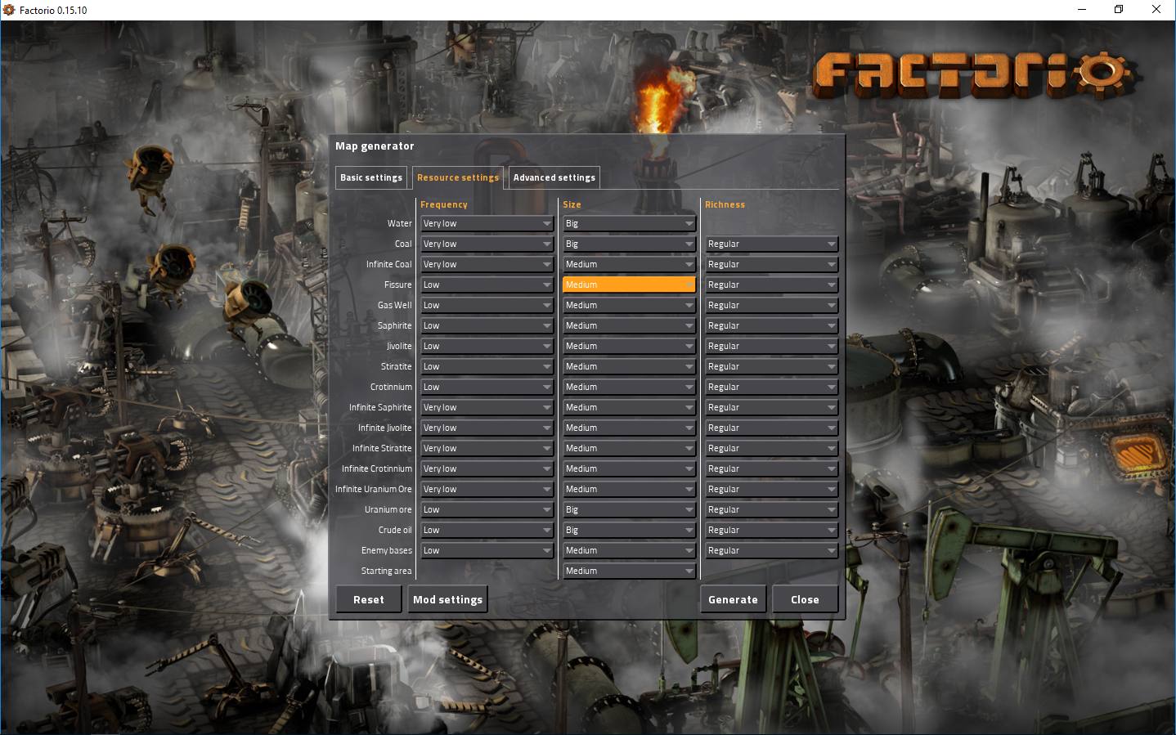Open the Water frequency dropdown
This screenshot has width=1176, height=735.
coord(487,223)
